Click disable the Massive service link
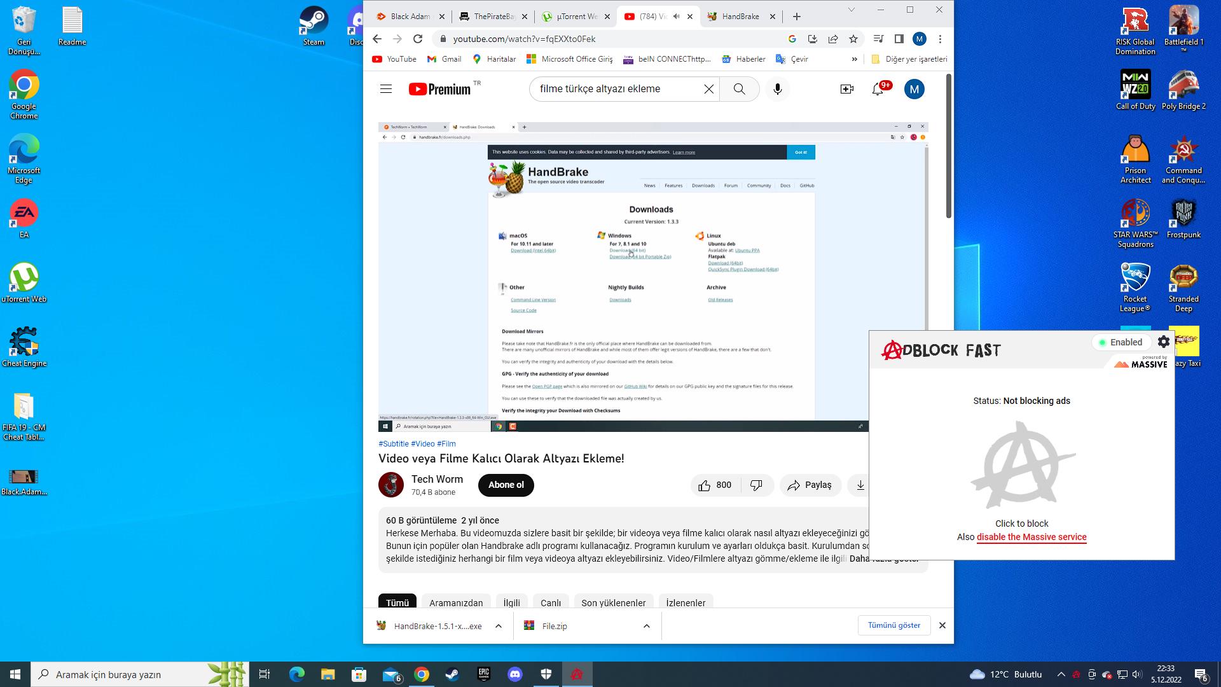Screen dimensions: 1221x687 coord(1031,537)
